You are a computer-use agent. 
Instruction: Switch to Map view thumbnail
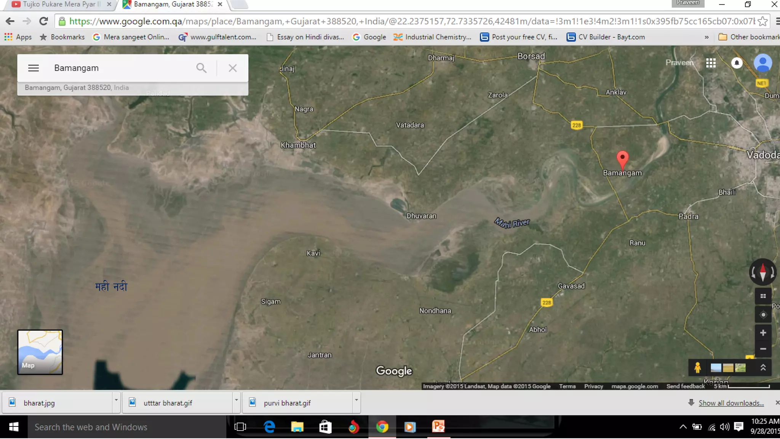tap(40, 352)
